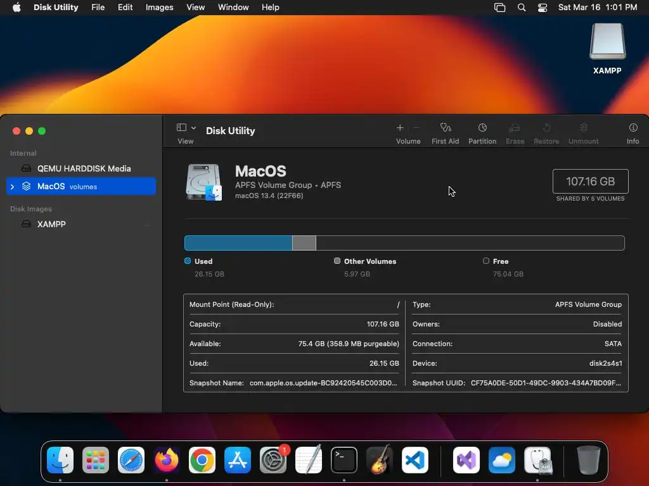Launch Safari from the Dock
Viewport: 649px width, 486px height.
[x=131, y=459]
